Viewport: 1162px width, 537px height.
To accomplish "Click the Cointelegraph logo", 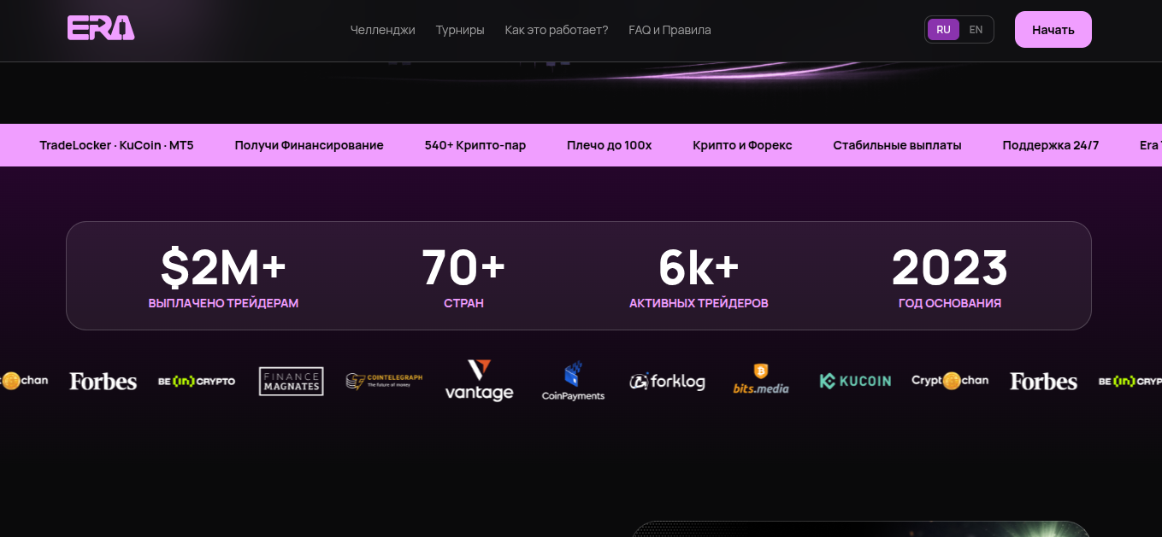I will pyautogui.click(x=385, y=381).
